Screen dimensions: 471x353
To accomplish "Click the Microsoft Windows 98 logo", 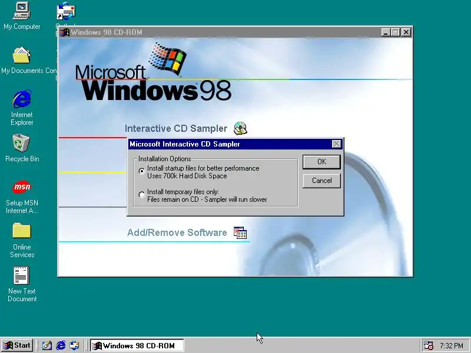I will [153, 72].
